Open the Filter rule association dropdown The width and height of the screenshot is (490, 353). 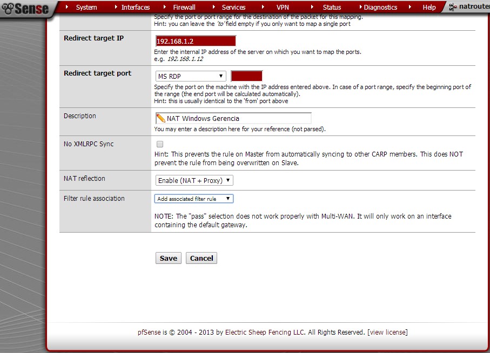point(193,199)
